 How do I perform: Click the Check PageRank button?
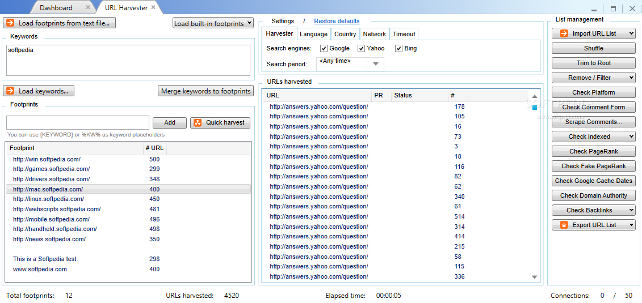point(593,151)
